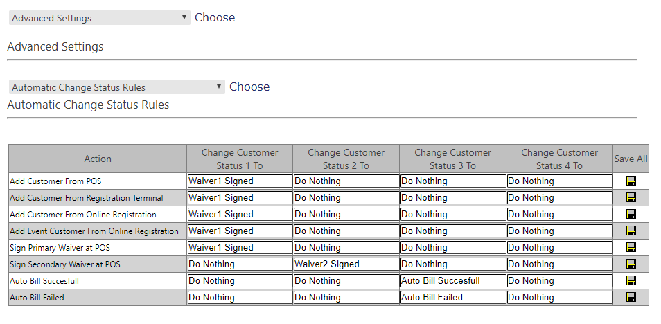The width and height of the screenshot is (661, 324).
Task: Save the Auto Bill Succesfull row
Action: click(x=631, y=281)
